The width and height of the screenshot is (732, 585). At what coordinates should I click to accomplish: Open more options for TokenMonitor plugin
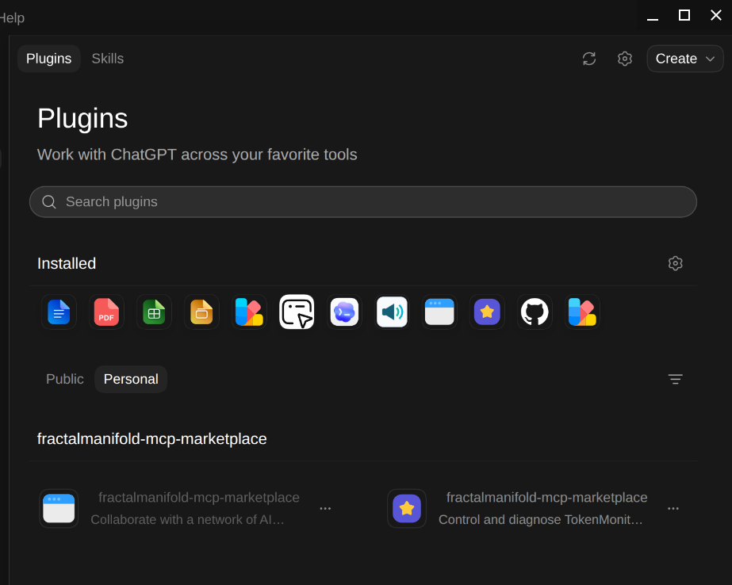(673, 508)
